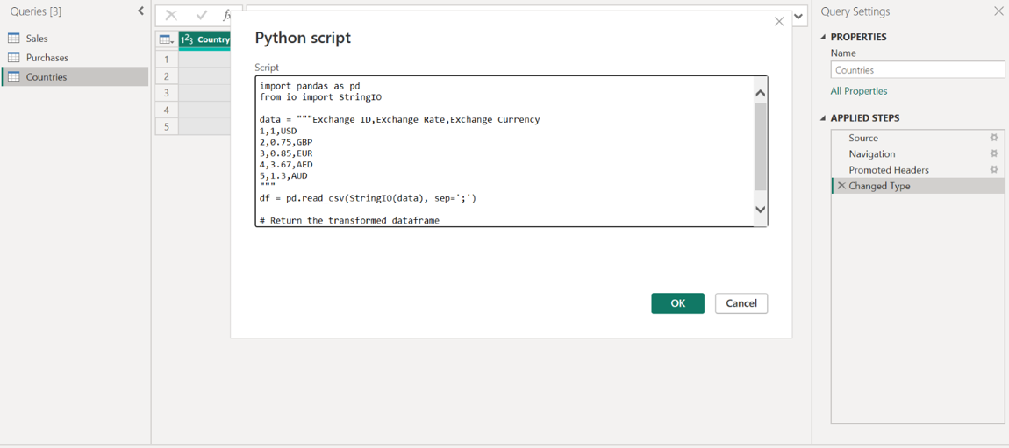Click the gear icon next to Source step
This screenshot has height=448, width=1009.
[994, 138]
